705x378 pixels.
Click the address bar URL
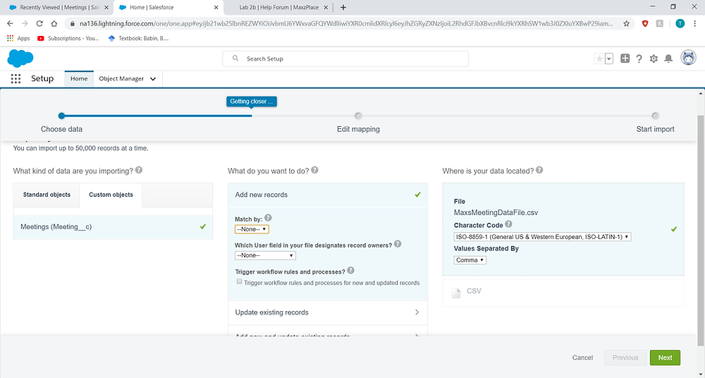point(346,23)
